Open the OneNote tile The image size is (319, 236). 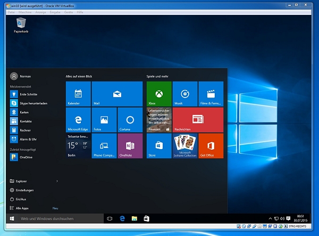[130, 146]
